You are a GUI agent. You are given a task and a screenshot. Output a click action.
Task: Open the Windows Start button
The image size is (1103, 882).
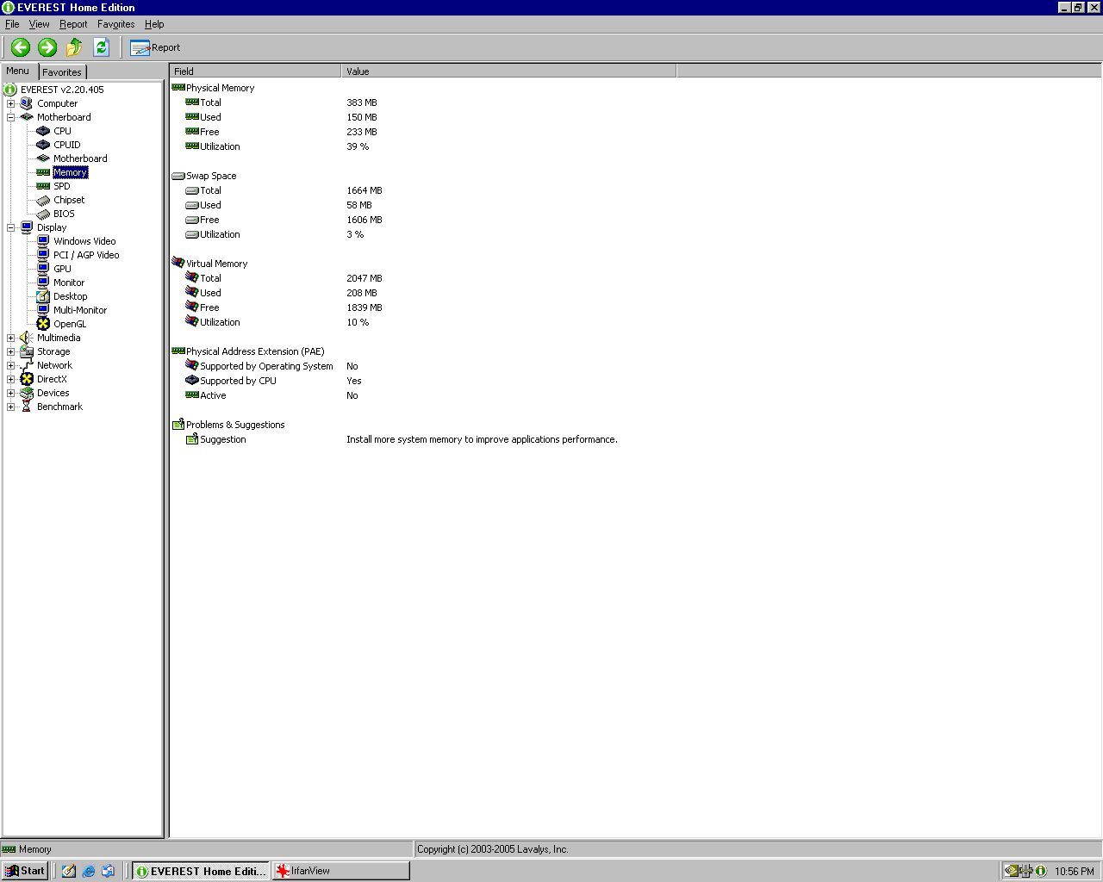click(x=25, y=871)
